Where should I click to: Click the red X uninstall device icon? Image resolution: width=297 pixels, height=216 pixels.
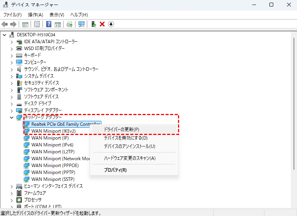point(102,24)
